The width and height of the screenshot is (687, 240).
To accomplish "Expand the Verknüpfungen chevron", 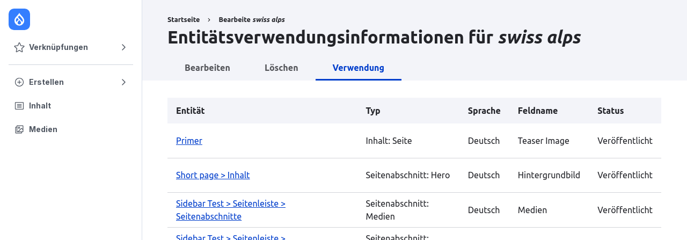I will (123, 47).
